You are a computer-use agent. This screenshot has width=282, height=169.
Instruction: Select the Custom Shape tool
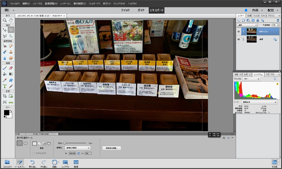(11, 80)
